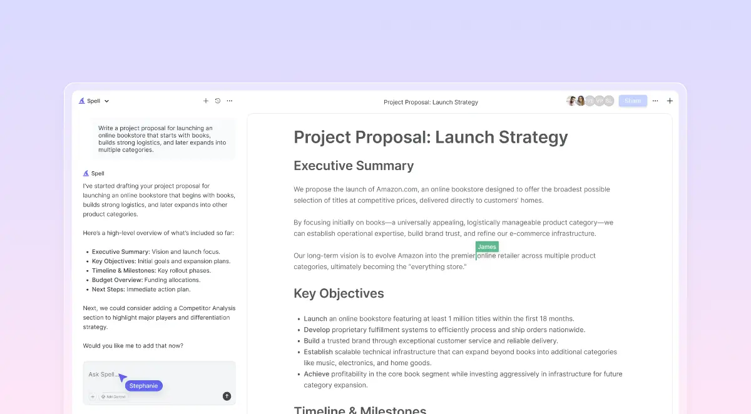Open the Spell workspace dropdown
Image resolution: width=751 pixels, height=414 pixels.
[x=106, y=101]
